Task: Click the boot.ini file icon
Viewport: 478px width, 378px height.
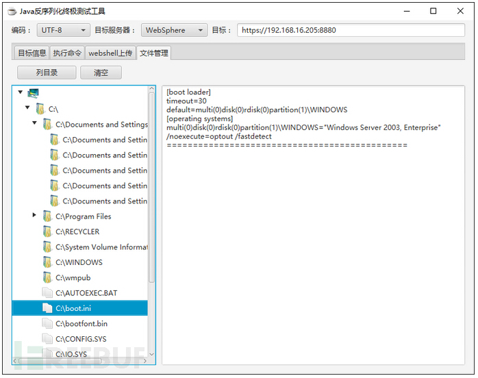Action: click(x=47, y=308)
